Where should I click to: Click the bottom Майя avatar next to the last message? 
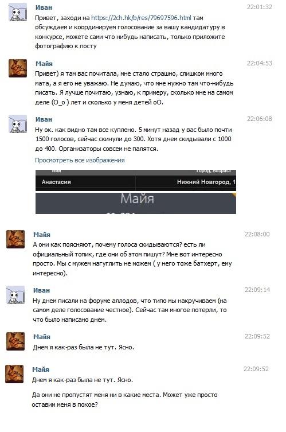pyautogui.click(x=14, y=374)
